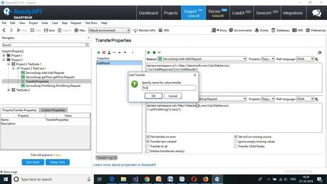The width and height of the screenshot is (327, 184).
Task: Click the EMAIL THIS button
Action: 58,163
